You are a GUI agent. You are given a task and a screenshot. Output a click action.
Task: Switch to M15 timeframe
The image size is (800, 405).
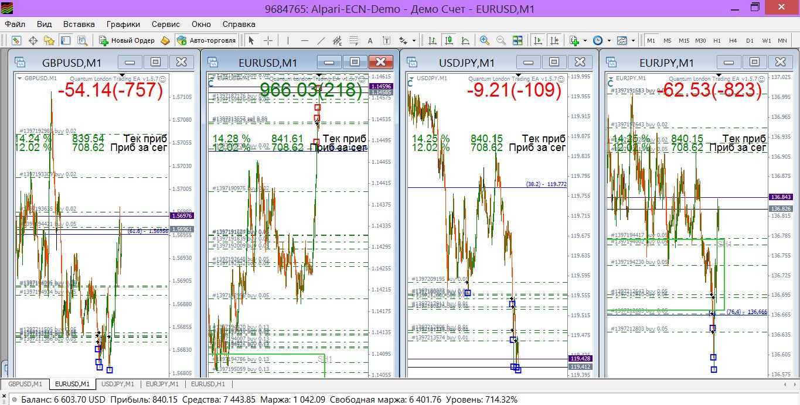(684, 40)
